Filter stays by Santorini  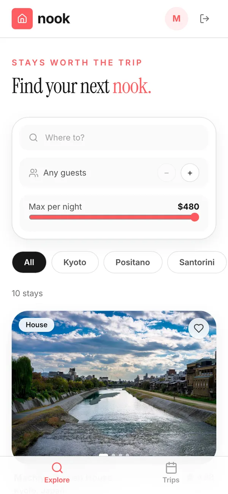tap(197, 262)
